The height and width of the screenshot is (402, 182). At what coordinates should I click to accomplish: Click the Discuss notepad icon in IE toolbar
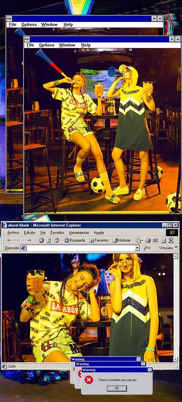click(163, 240)
